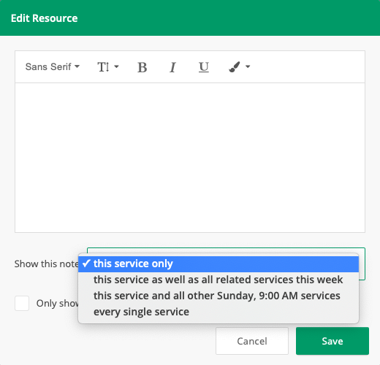Click the "Edit Resource" header title
Screen dimensions: 380x365
tap(45, 18)
